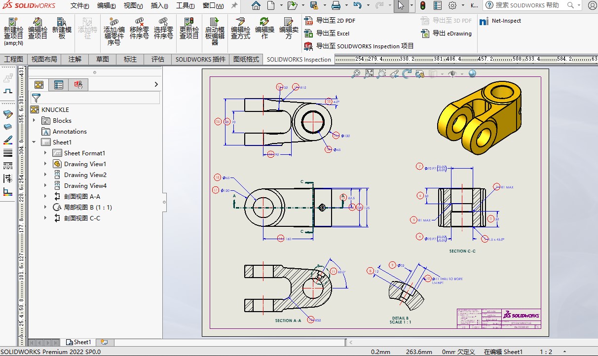The image size is (598, 356).
Task: Click 新建检查项目 (New Inspection Project) icon
Action: click(13, 22)
